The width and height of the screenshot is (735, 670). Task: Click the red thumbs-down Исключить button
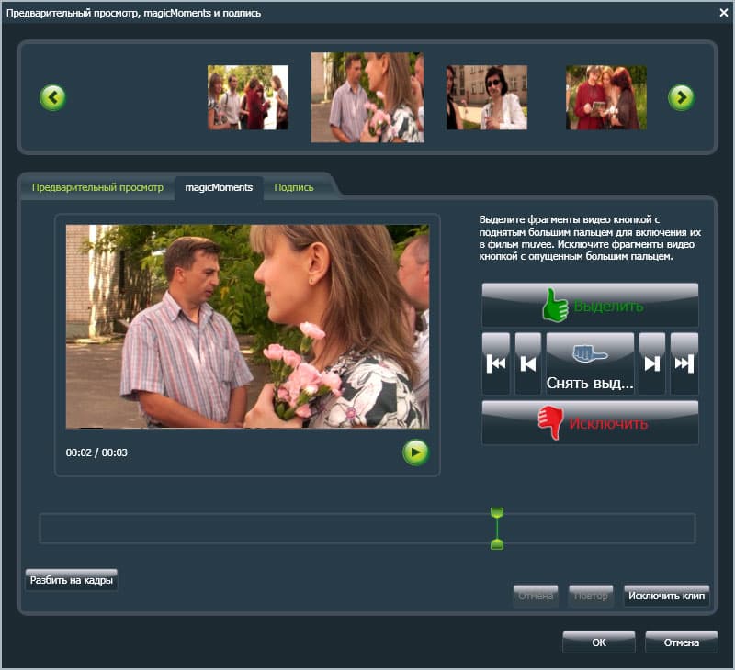click(x=590, y=422)
